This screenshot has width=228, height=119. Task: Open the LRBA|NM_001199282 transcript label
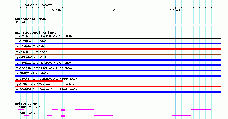(28, 107)
